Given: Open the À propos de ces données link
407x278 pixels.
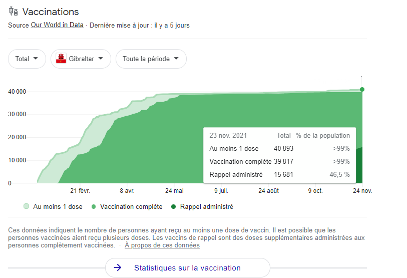Looking at the screenshot, I should [162, 245].
